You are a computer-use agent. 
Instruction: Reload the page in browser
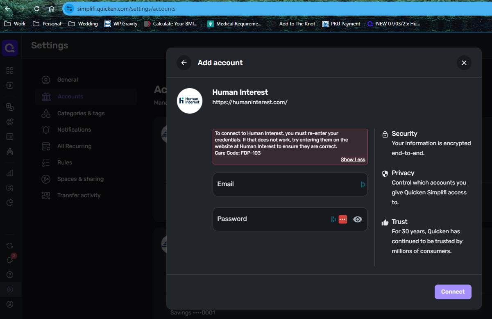click(37, 9)
